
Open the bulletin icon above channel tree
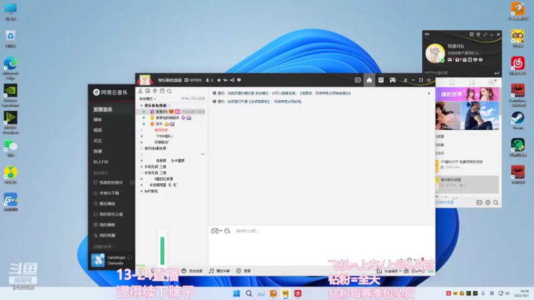tap(162, 91)
